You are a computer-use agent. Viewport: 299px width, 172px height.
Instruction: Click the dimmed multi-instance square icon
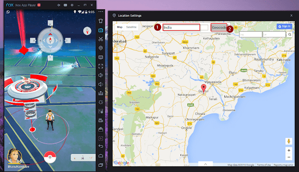click(101, 139)
